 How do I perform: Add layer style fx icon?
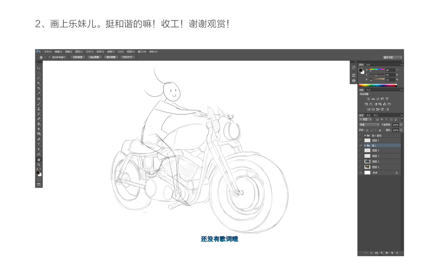pos(371,252)
